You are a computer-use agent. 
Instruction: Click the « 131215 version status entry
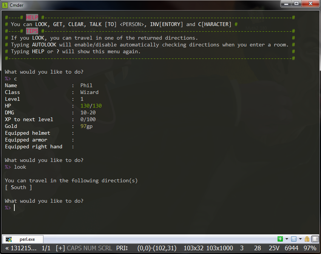[21, 248]
